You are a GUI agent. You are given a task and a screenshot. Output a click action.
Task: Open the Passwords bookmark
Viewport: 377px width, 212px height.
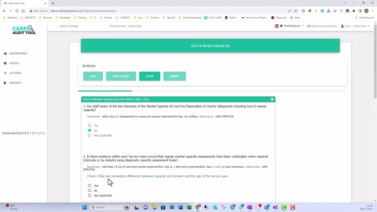(x=279, y=18)
